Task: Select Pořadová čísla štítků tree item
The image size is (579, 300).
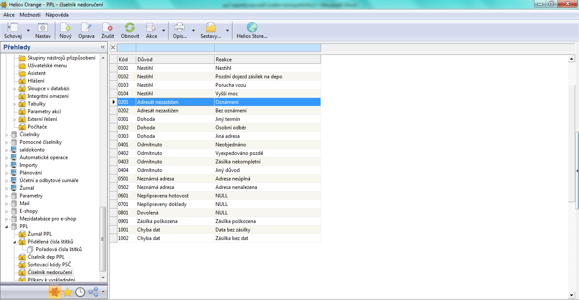Action: (x=59, y=249)
